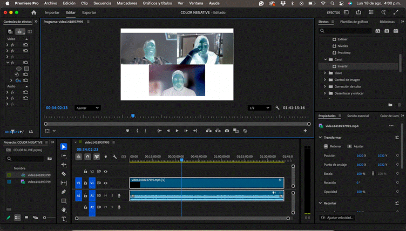Click the EFECTOS workspace label
Viewport: 406px width, 231px height.
click(333, 12)
